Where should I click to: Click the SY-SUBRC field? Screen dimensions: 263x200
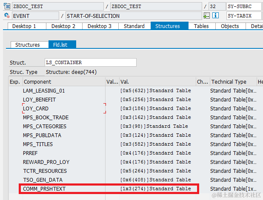tap(244, 6)
